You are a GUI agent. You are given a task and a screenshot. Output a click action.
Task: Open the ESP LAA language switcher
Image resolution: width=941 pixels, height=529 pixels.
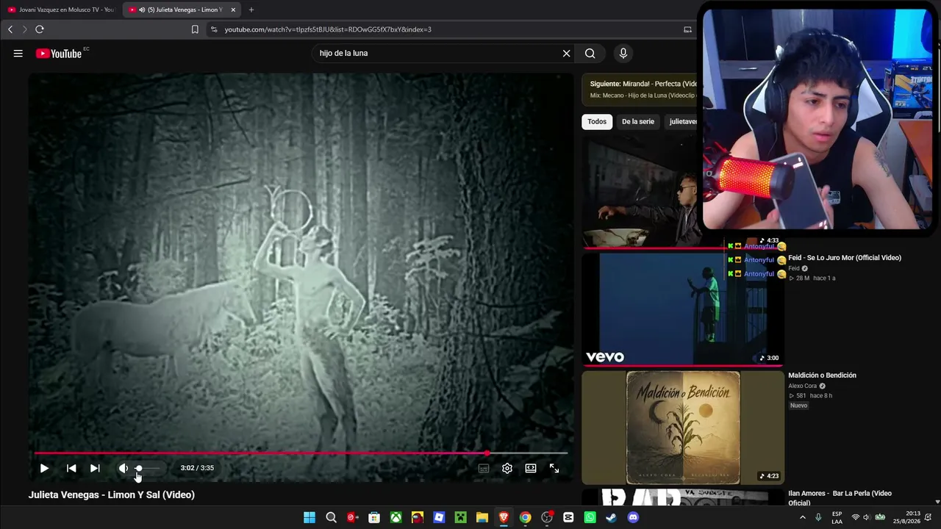point(837,517)
